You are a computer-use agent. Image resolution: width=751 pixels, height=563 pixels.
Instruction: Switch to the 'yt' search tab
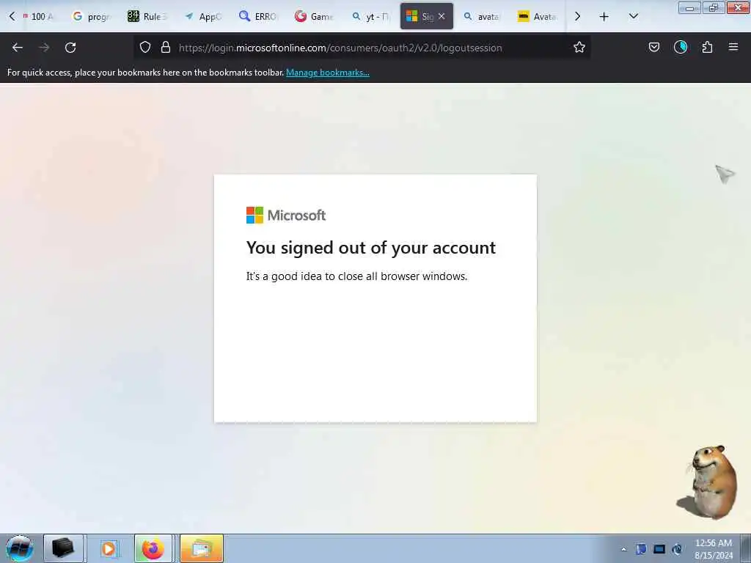pos(370,16)
